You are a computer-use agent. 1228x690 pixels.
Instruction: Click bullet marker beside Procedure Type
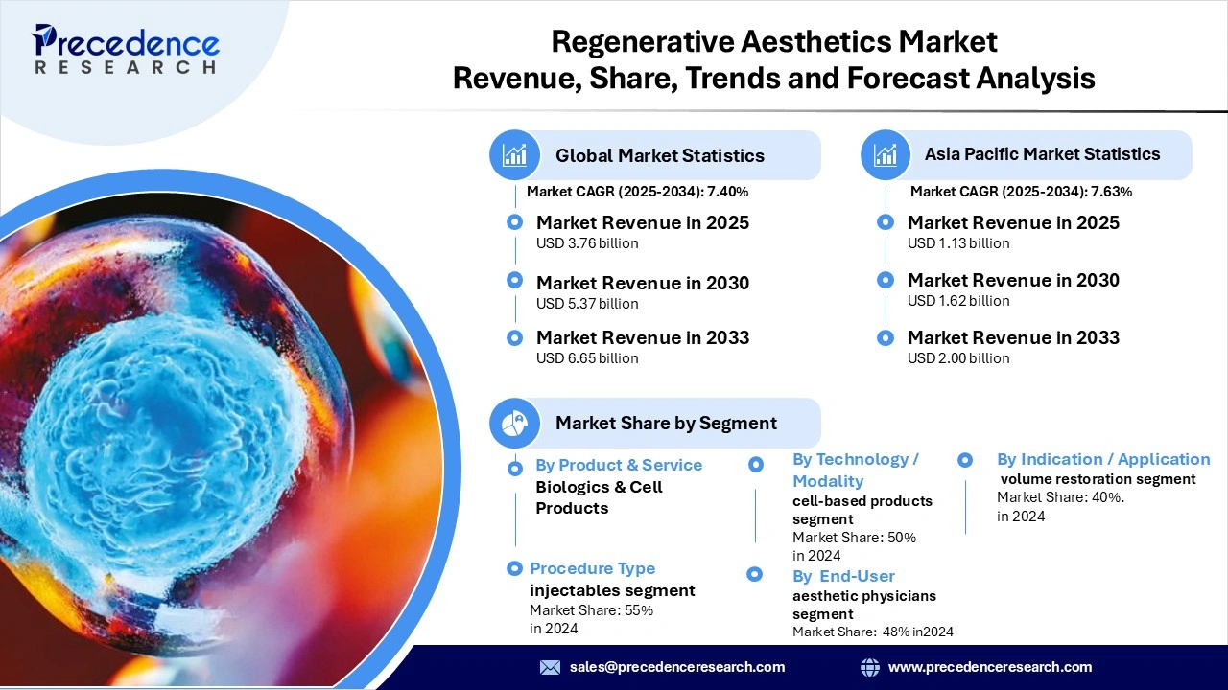(x=514, y=568)
